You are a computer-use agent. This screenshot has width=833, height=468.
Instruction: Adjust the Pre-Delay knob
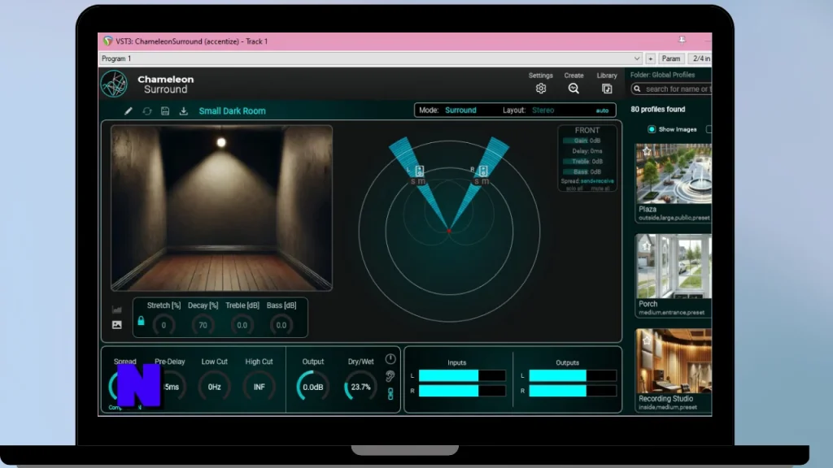[171, 387]
